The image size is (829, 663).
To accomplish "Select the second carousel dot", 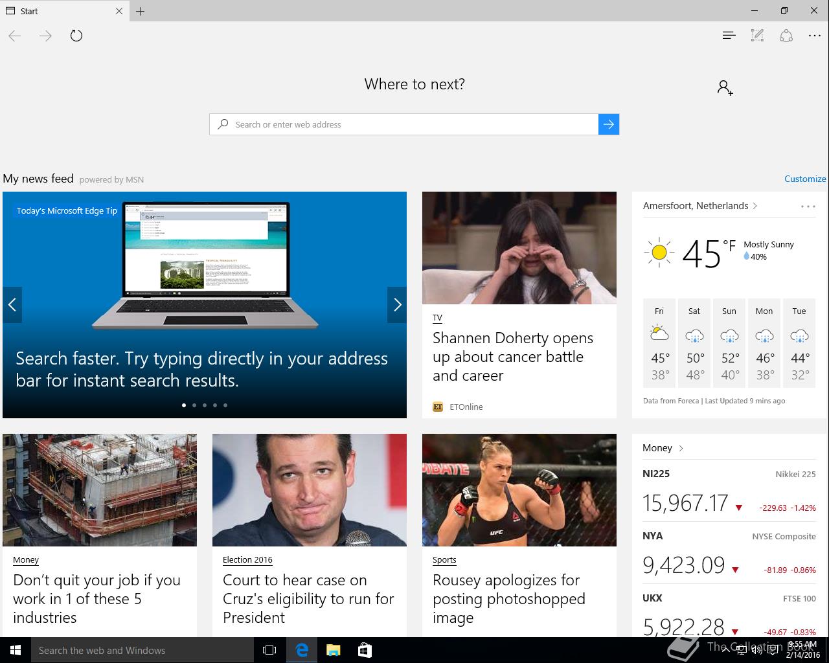I will click(x=194, y=405).
